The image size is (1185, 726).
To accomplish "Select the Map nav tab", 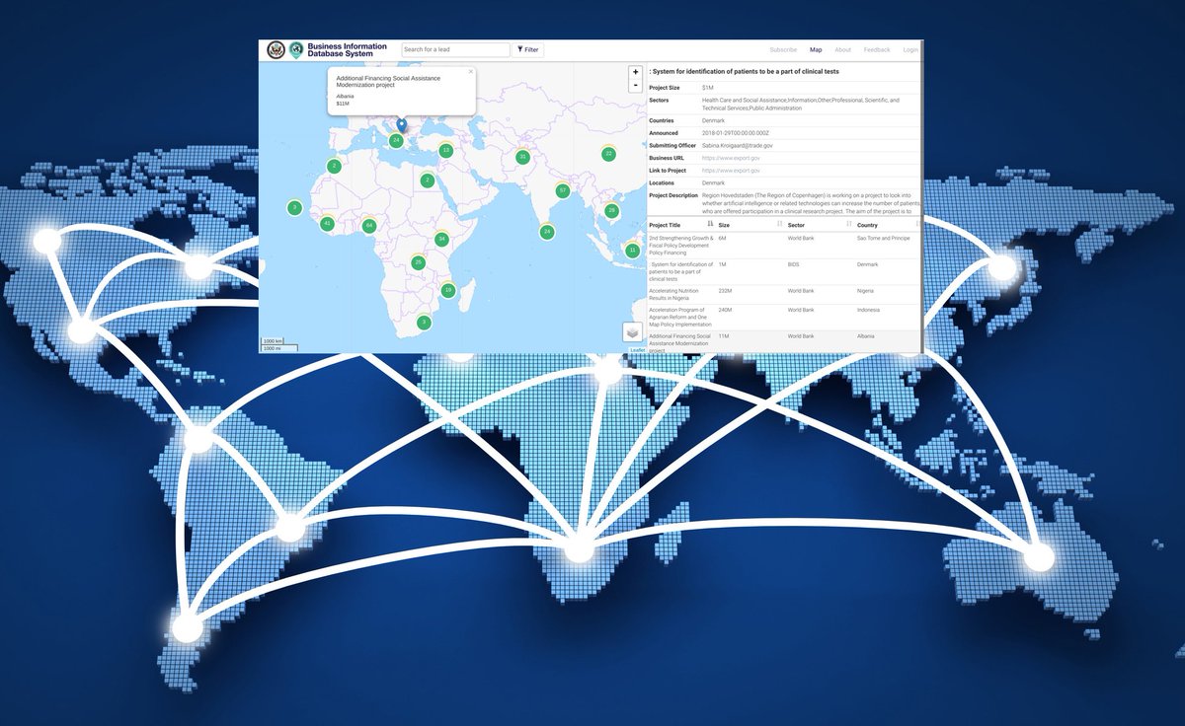I will point(816,49).
